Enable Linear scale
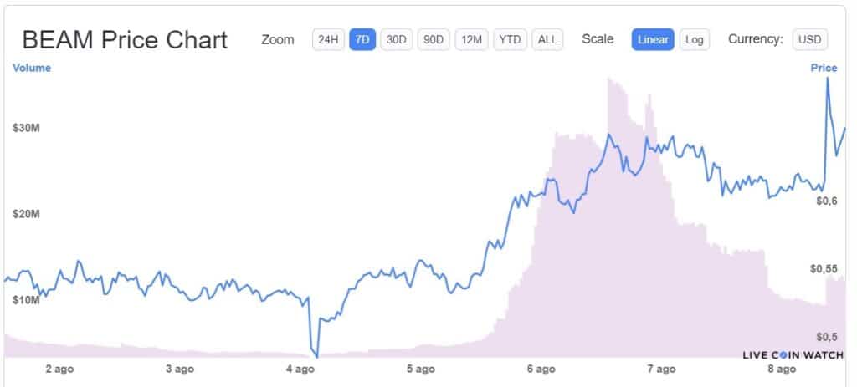Image resolution: width=857 pixels, height=387 pixels. 653,39
